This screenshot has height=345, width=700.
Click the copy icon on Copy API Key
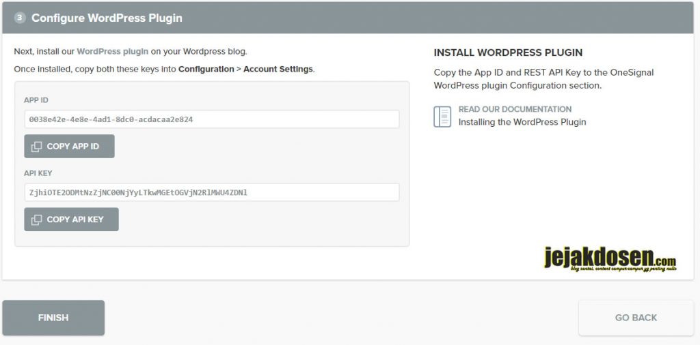click(37, 220)
